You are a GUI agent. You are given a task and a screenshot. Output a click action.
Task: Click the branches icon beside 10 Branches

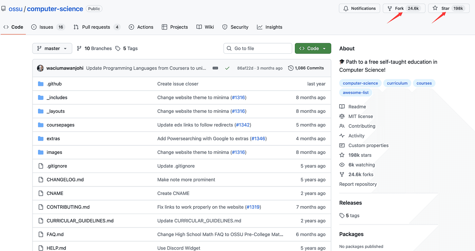pos(79,49)
